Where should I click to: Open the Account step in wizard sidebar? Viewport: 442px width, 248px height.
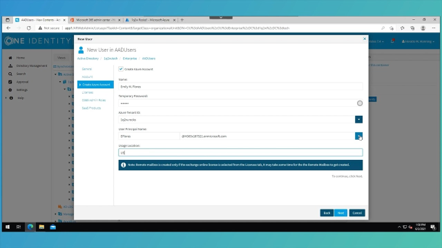coord(87,76)
